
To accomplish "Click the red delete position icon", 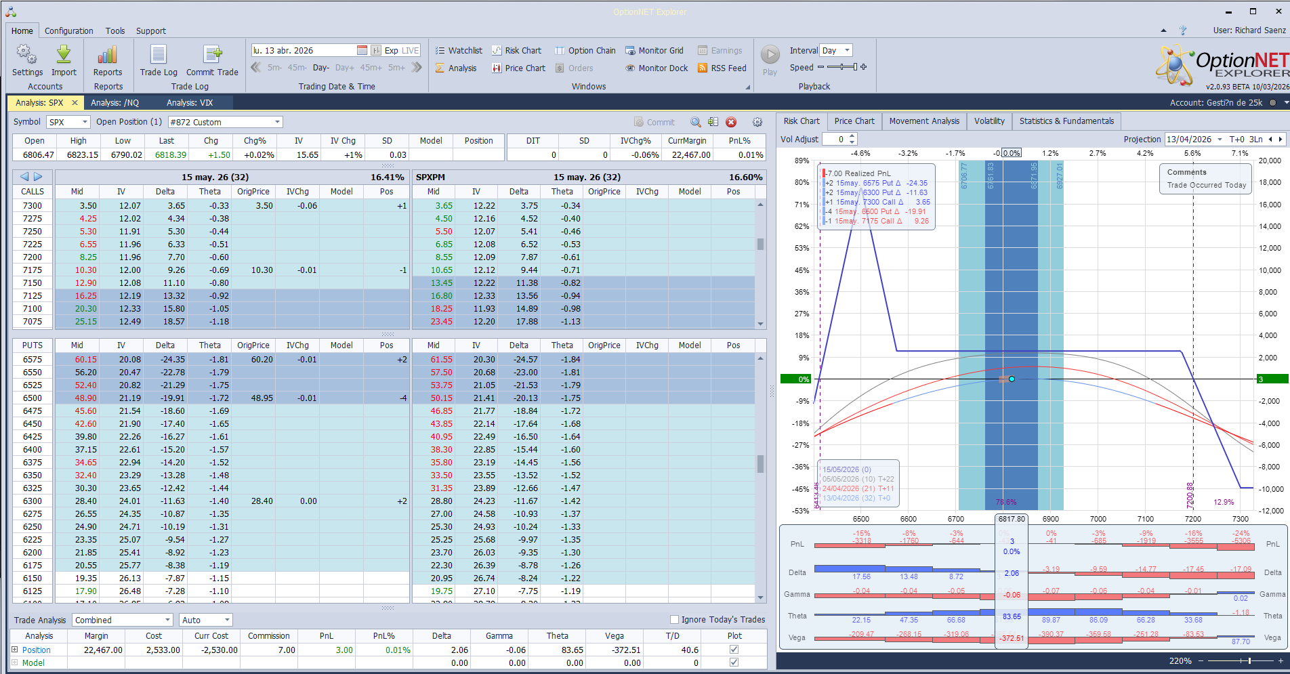I will point(731,122).
